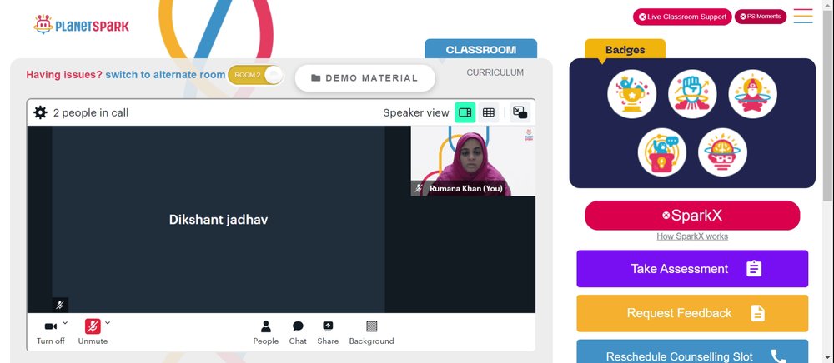Click Rumana Khan's muted mic indicator
The height and width of the screenshot is (363, 834).
coord(419,188)
